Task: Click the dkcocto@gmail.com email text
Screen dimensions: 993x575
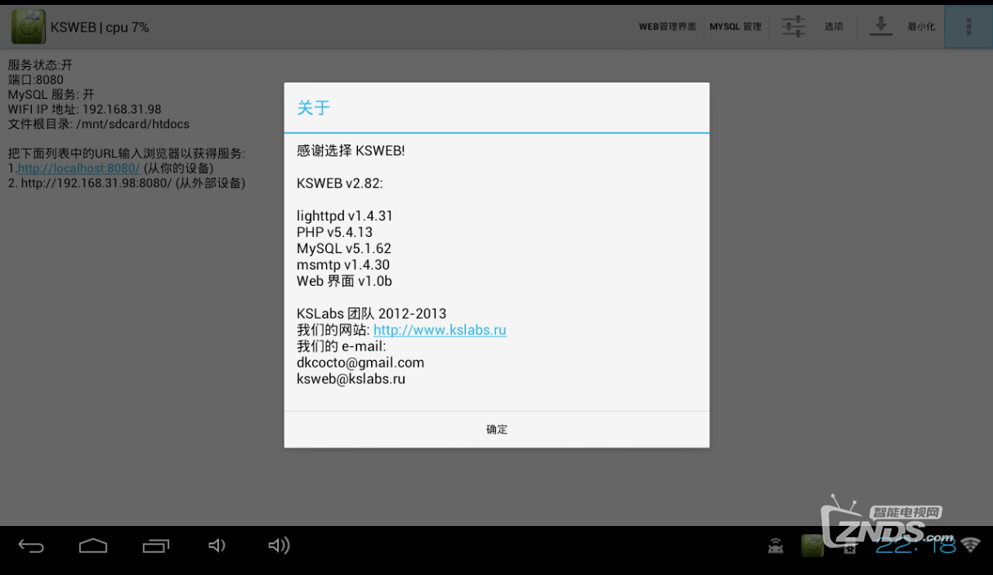Action: coord(360,362)
